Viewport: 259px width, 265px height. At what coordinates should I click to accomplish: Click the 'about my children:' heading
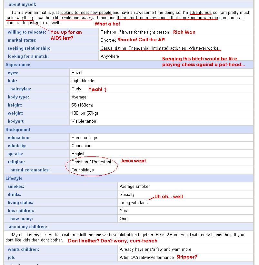pos(28,227)
